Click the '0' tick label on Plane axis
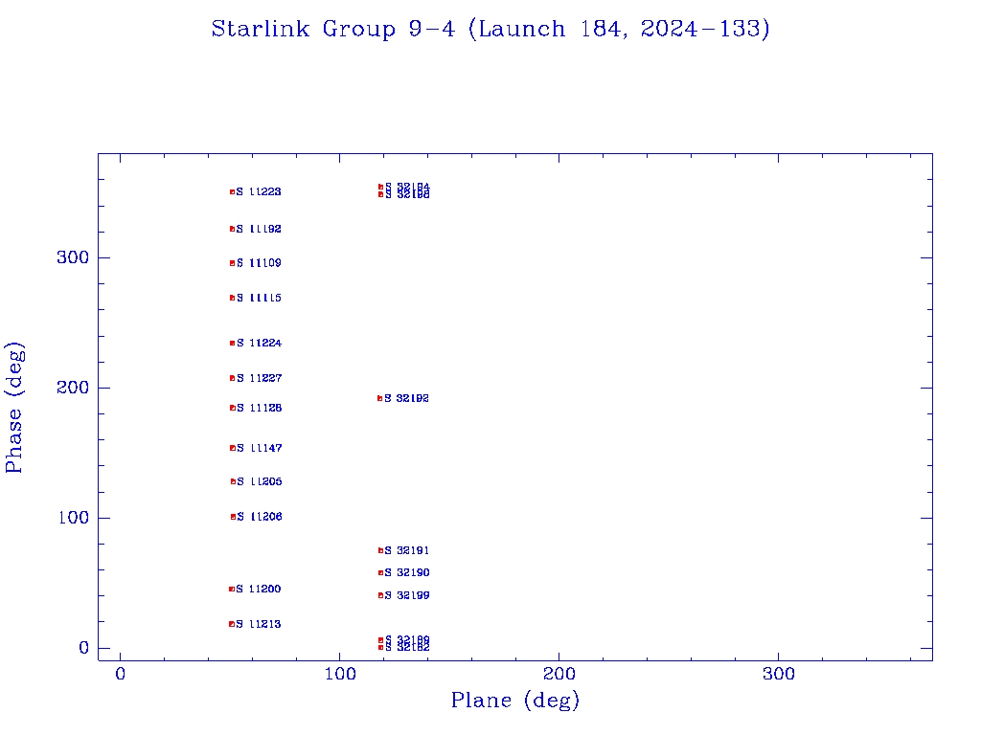Screen dimensions: 981x735 (x=120, y=674)
